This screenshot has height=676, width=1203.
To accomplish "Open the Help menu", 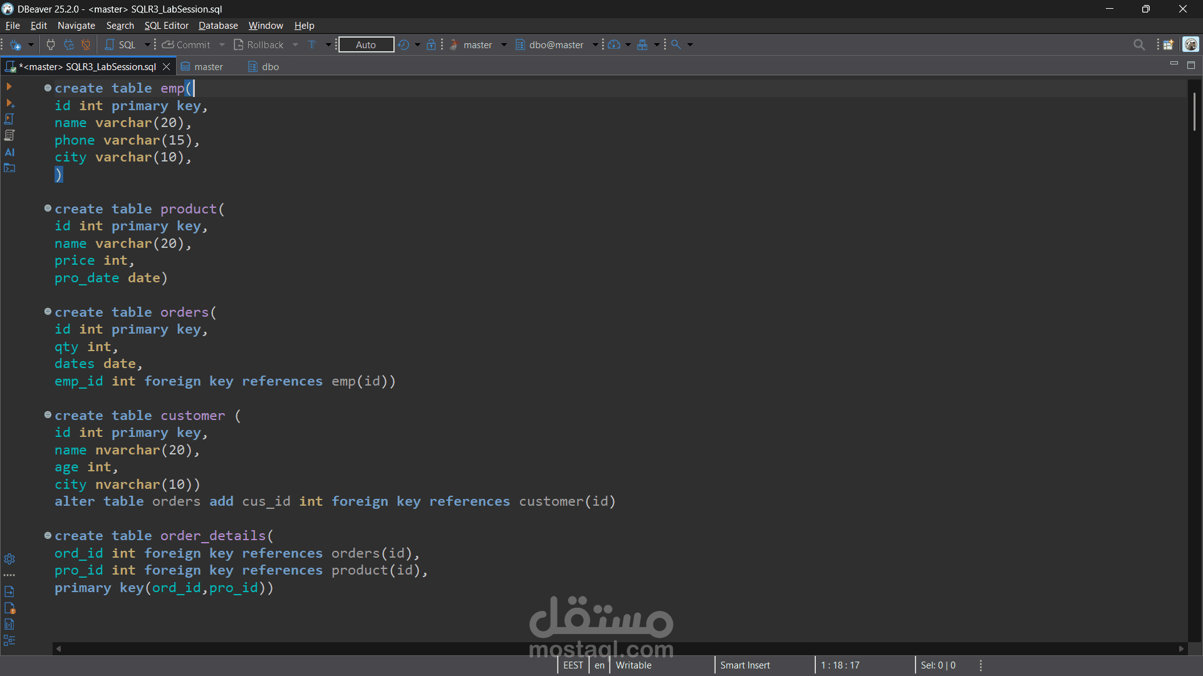I will 305,26.
